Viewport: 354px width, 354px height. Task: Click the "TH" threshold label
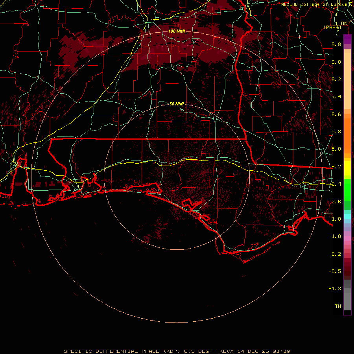coord(338,306)
